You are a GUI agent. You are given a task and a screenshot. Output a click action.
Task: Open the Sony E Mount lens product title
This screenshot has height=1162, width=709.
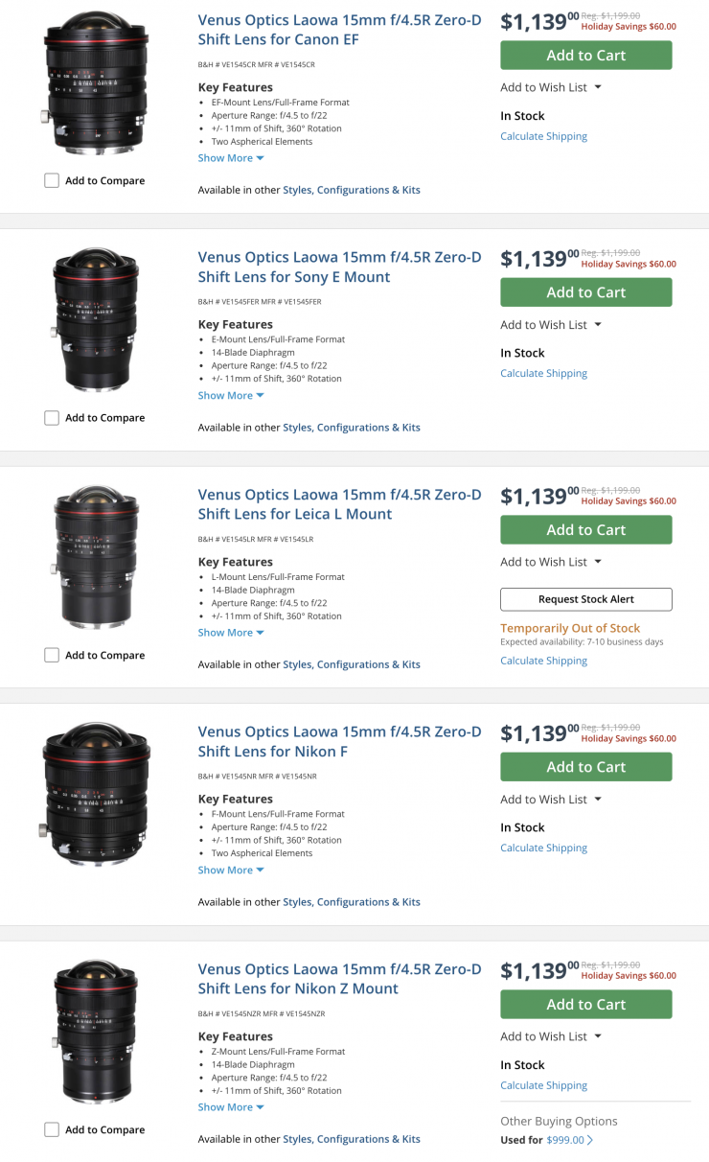[339, 267]
